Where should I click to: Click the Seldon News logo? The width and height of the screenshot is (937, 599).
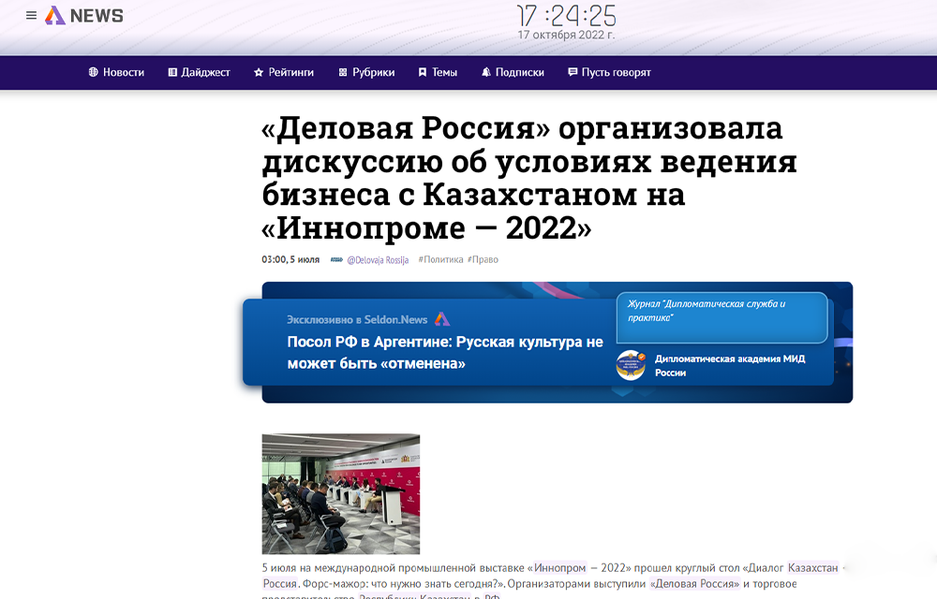pos(85,16)
